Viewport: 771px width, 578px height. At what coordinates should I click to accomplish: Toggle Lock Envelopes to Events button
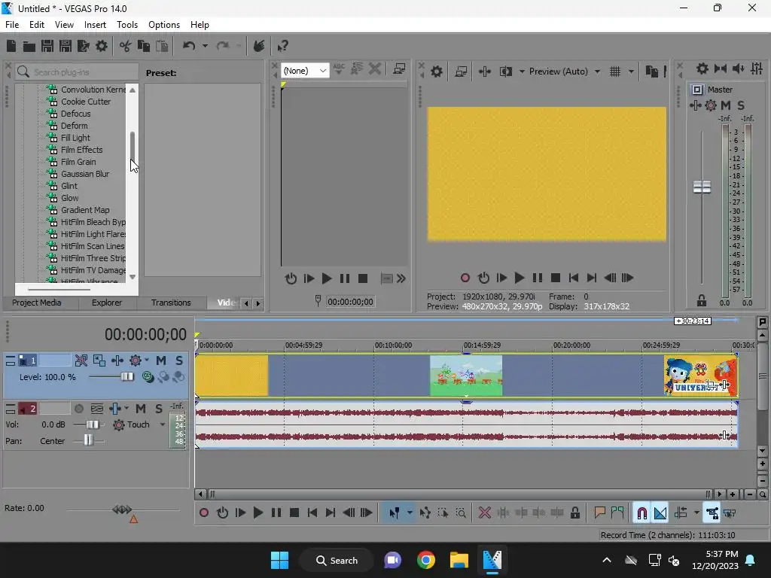tap(712, 513)
